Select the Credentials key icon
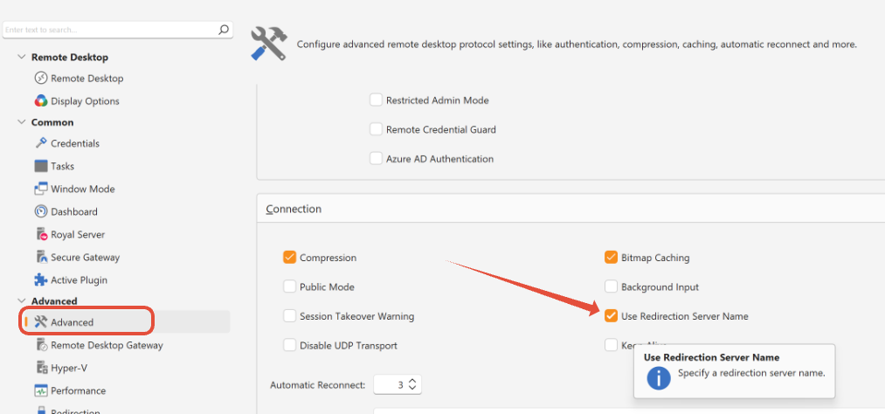 tap(40, 143)
